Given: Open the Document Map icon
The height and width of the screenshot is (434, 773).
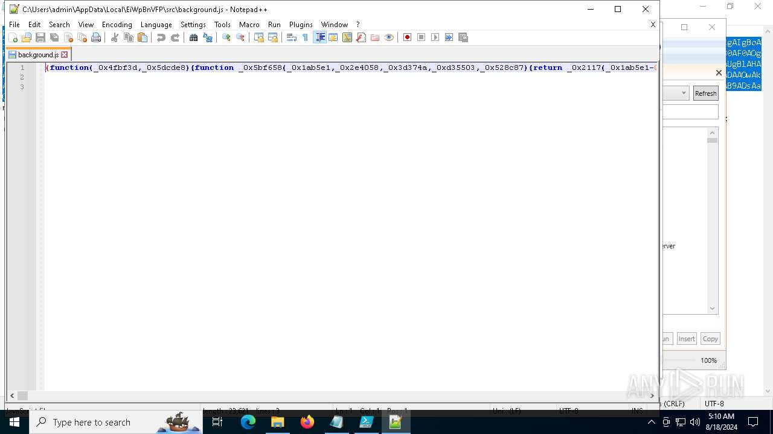Looking at the screenshot, I should point(347,37).
